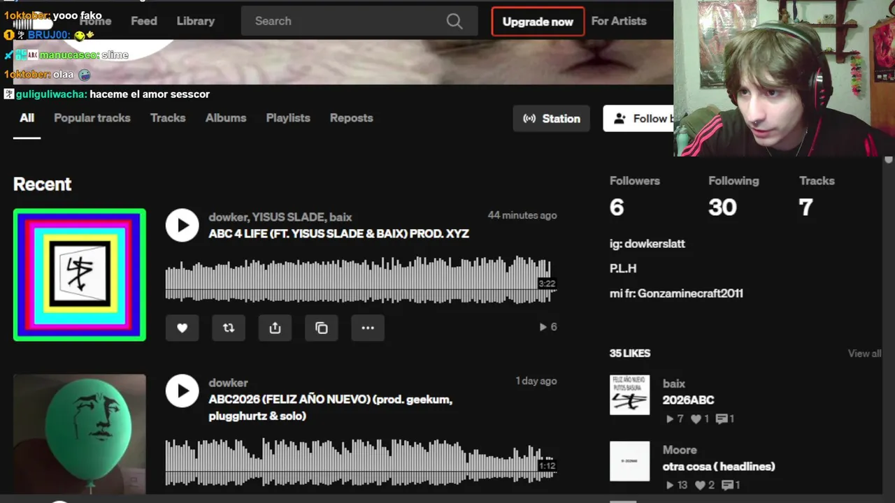The width and height of the screenshot is (895, 503).
Task: Open dowker, YISUS SLADE, baix artist link
Action: (280, 217)
